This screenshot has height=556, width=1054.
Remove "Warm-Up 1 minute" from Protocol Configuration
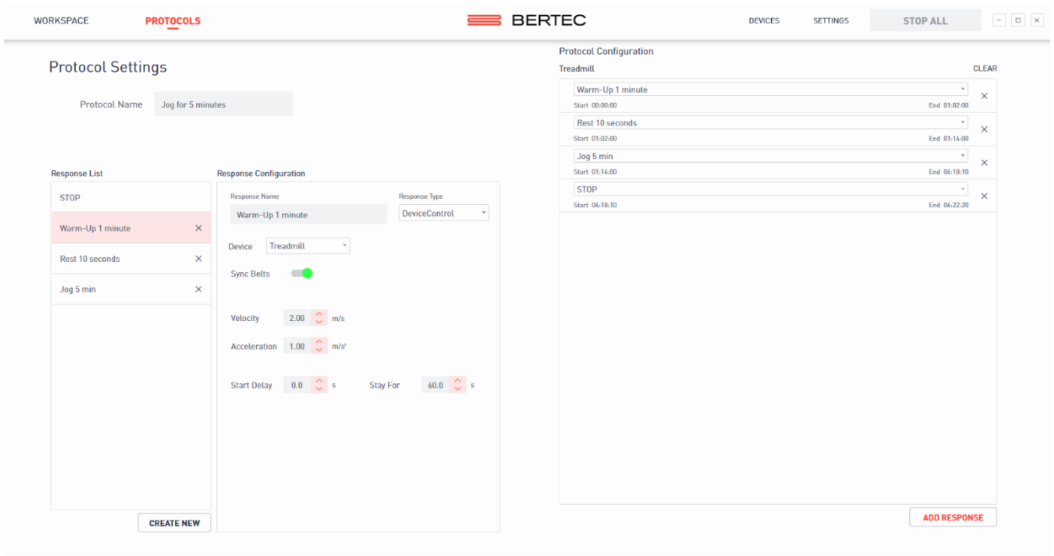(x=984, y=97)
